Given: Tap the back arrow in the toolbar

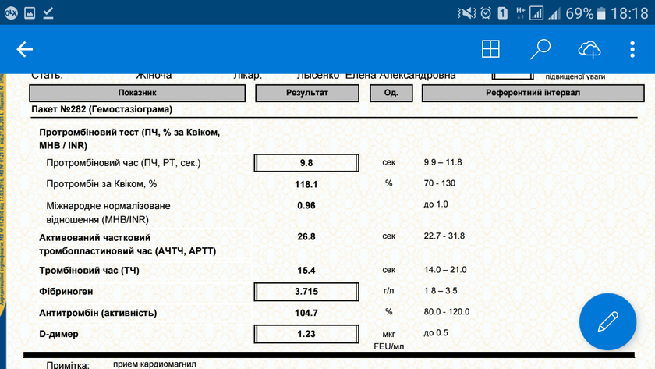Looking at the screenshot, I should 25,50.
